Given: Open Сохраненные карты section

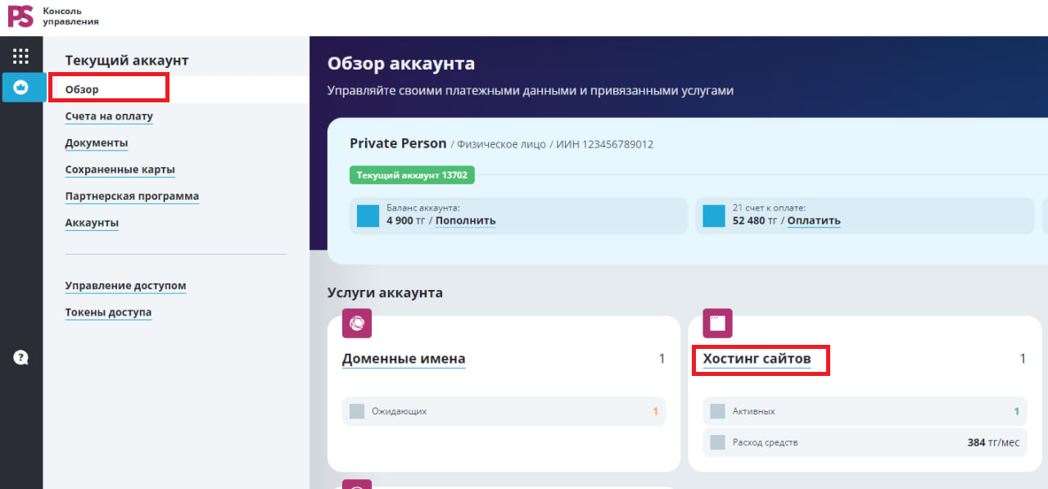Looking at the screenshot, I should [120, 170].
